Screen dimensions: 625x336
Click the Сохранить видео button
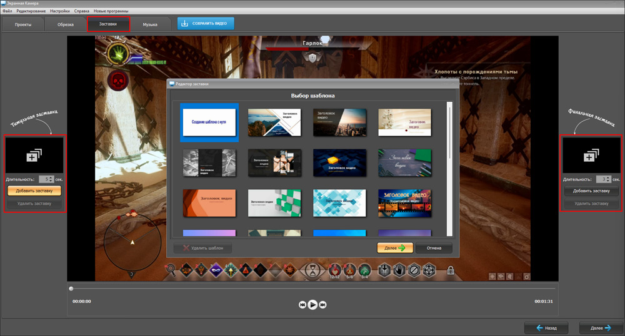(206, 24)
